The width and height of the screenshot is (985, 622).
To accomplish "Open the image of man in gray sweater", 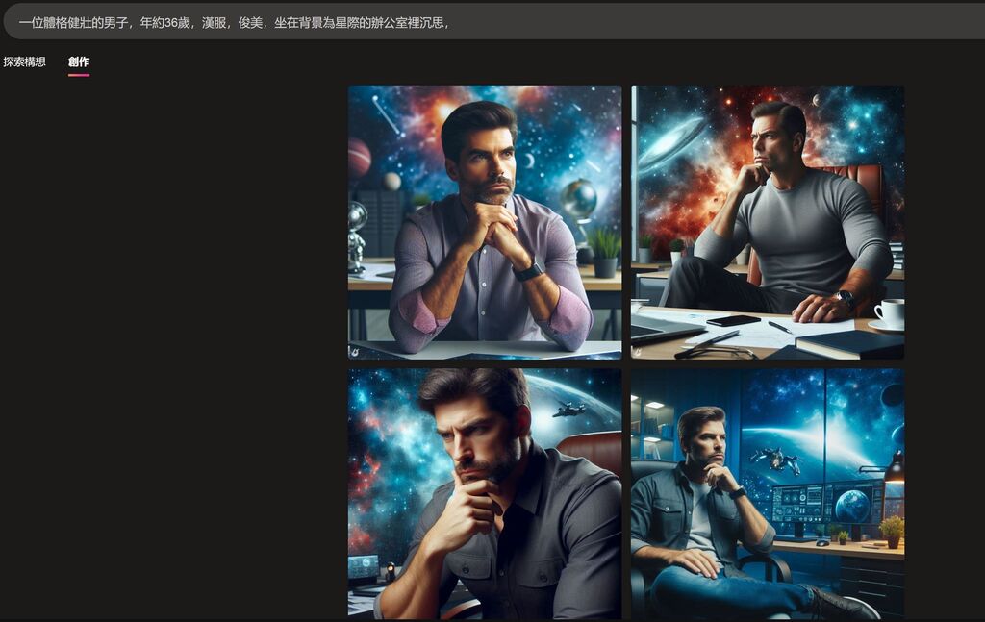I will pos(767,221).
